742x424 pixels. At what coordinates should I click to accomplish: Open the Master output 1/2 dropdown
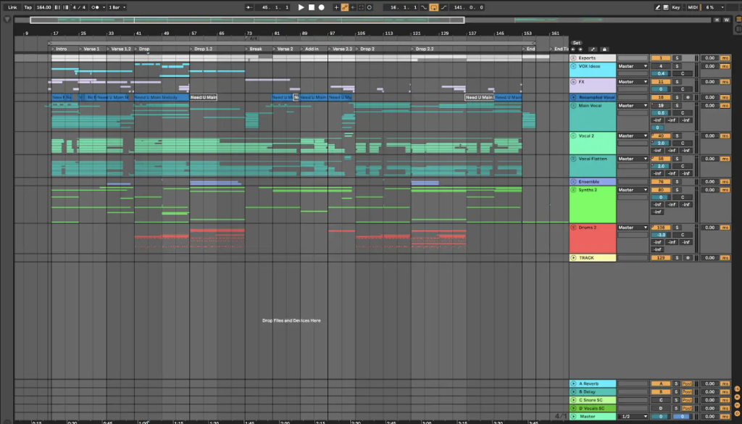pos(632,416)
